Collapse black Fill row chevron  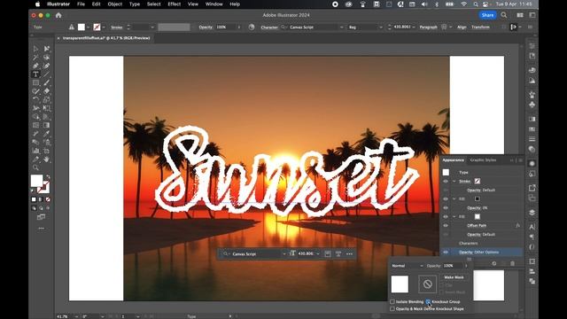click(x=454, y=198)
